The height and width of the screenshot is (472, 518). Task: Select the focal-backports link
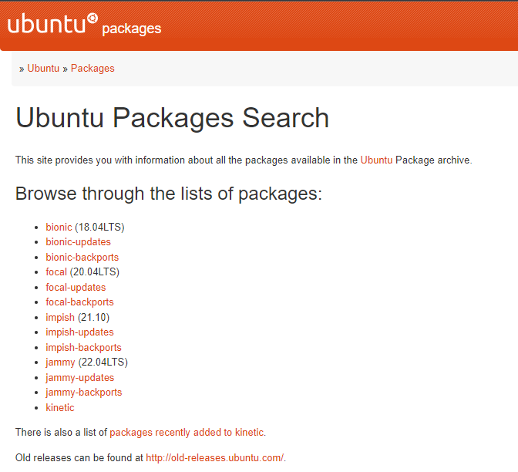point(79,302)
